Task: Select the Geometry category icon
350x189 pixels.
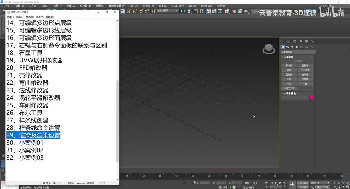Action: 283,47
